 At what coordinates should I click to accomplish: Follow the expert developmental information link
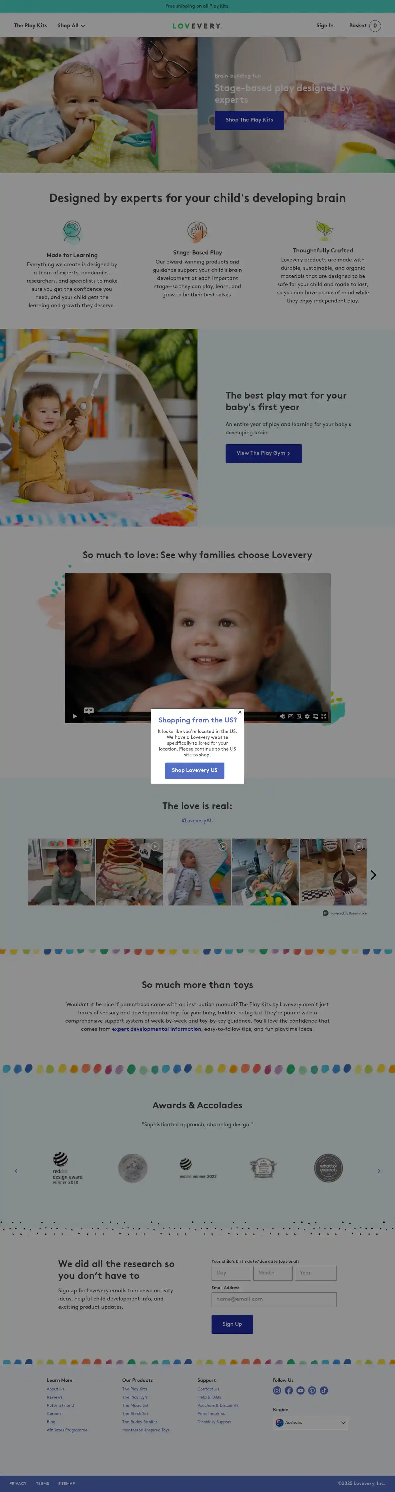(156, 1029)
